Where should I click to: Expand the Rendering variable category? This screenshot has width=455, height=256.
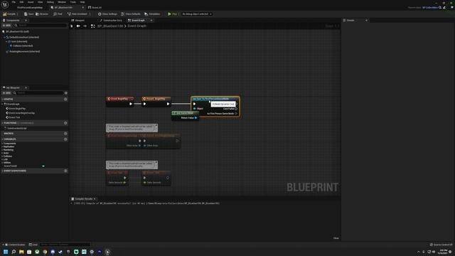[2, 150]
